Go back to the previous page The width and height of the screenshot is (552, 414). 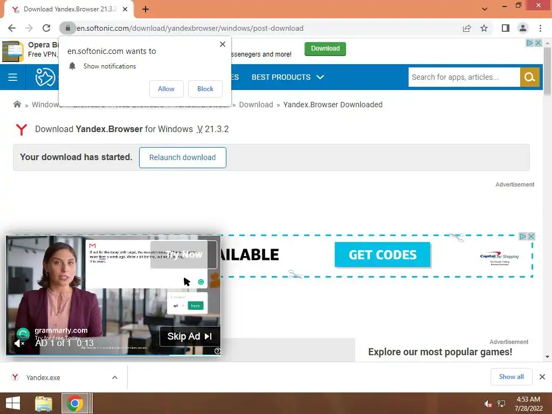coord(12,28)
